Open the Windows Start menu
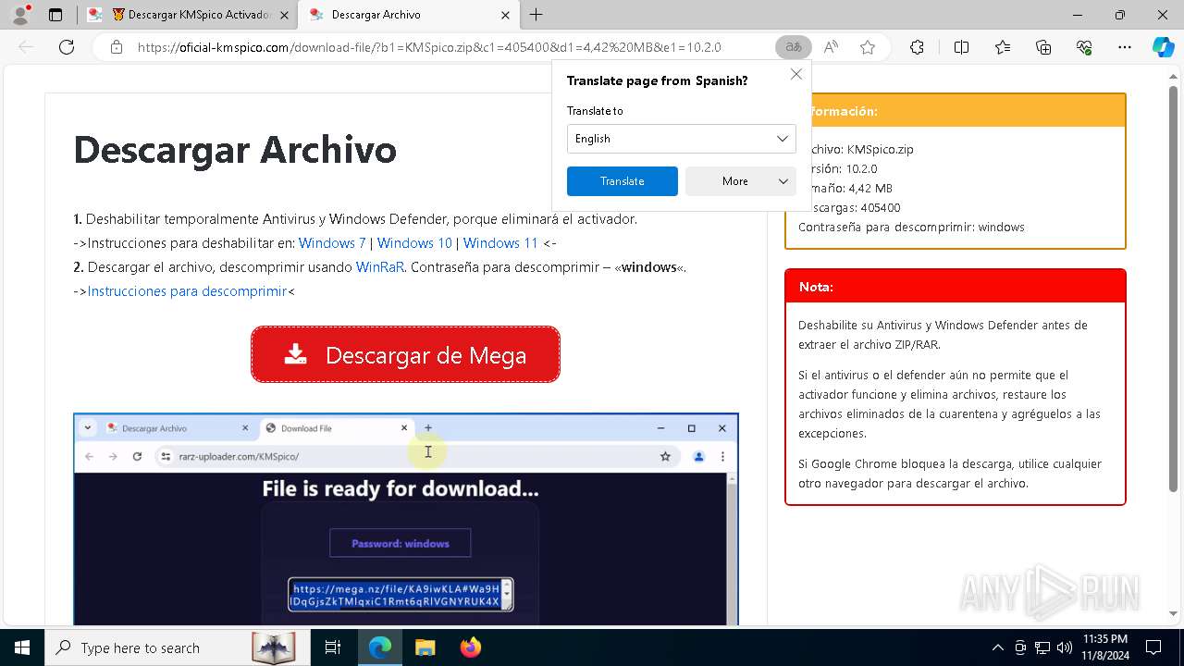This screenshot has width=1184, height=666. [x=21, y=647]
